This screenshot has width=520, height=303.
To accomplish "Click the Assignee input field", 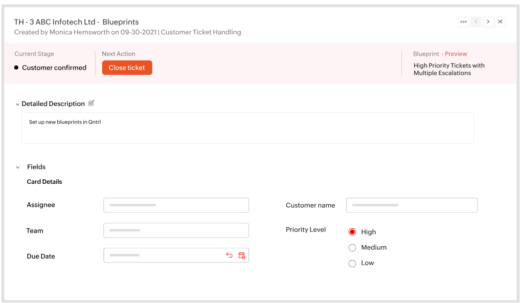I will (x=176, y=205).
